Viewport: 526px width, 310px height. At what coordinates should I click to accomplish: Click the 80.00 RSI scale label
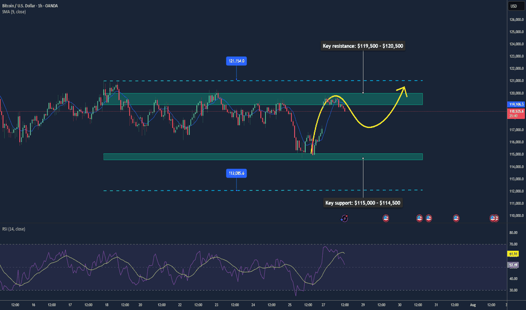(513, 233)
